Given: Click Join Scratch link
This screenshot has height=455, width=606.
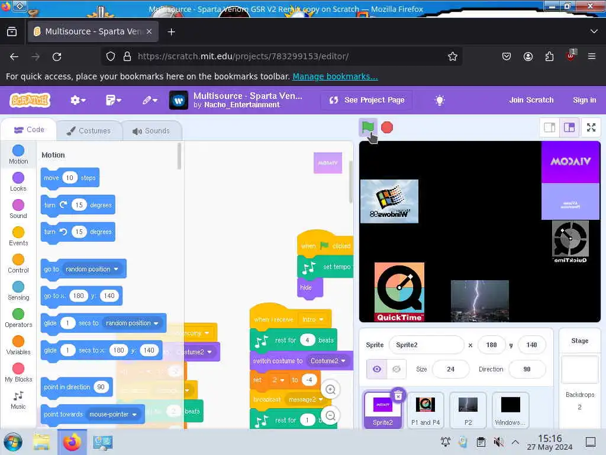Looking at the screenshot, I should pos(531,100).
